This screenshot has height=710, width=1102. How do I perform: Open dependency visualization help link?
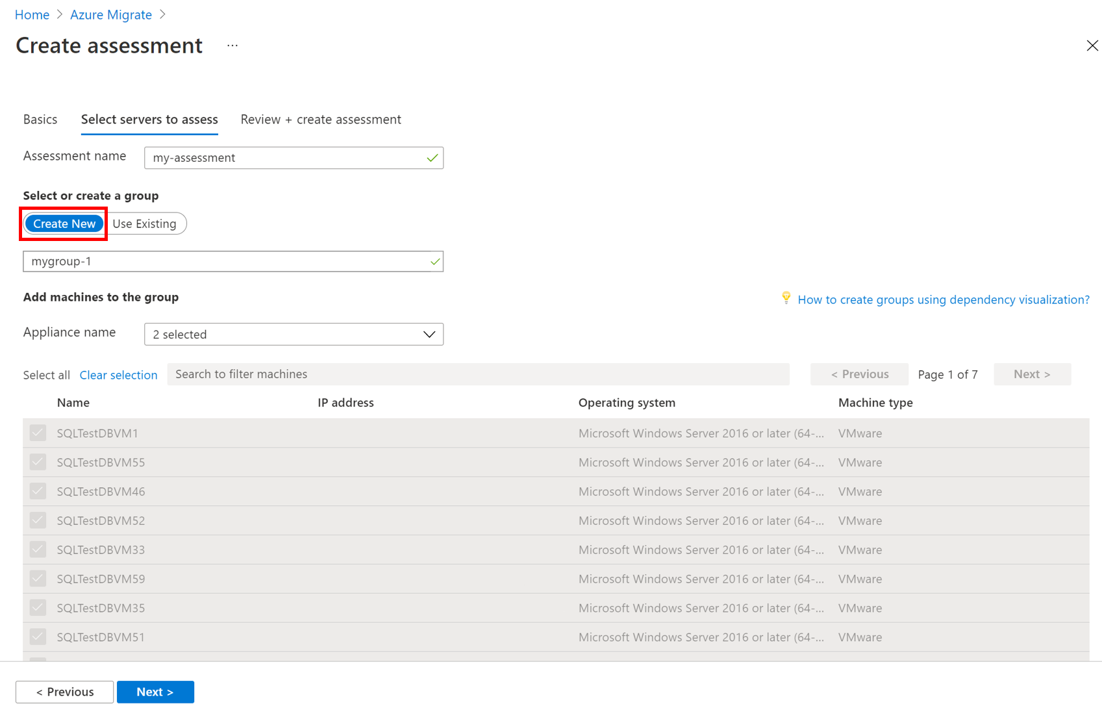pyautogui.click(x=943, y=299)
